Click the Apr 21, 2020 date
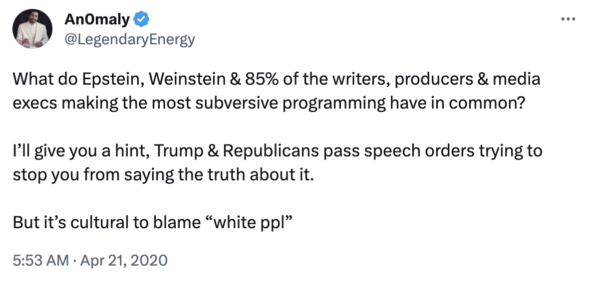The height and width of the screenshot is (285, 590). coord(124,260)
